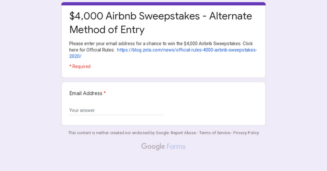Click the 'Email Address' question label
Screen dimensions: 327x171
tap(86, 93)
